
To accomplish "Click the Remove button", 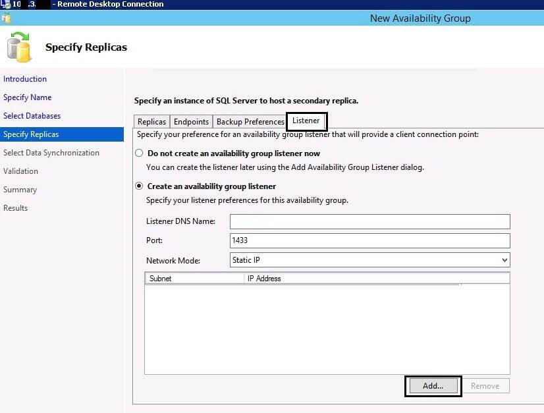I will pyautogui.click(x=485, y=386).
